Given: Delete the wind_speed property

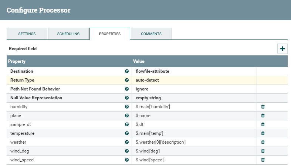Looking at the screenshot, I should [263, 160].
